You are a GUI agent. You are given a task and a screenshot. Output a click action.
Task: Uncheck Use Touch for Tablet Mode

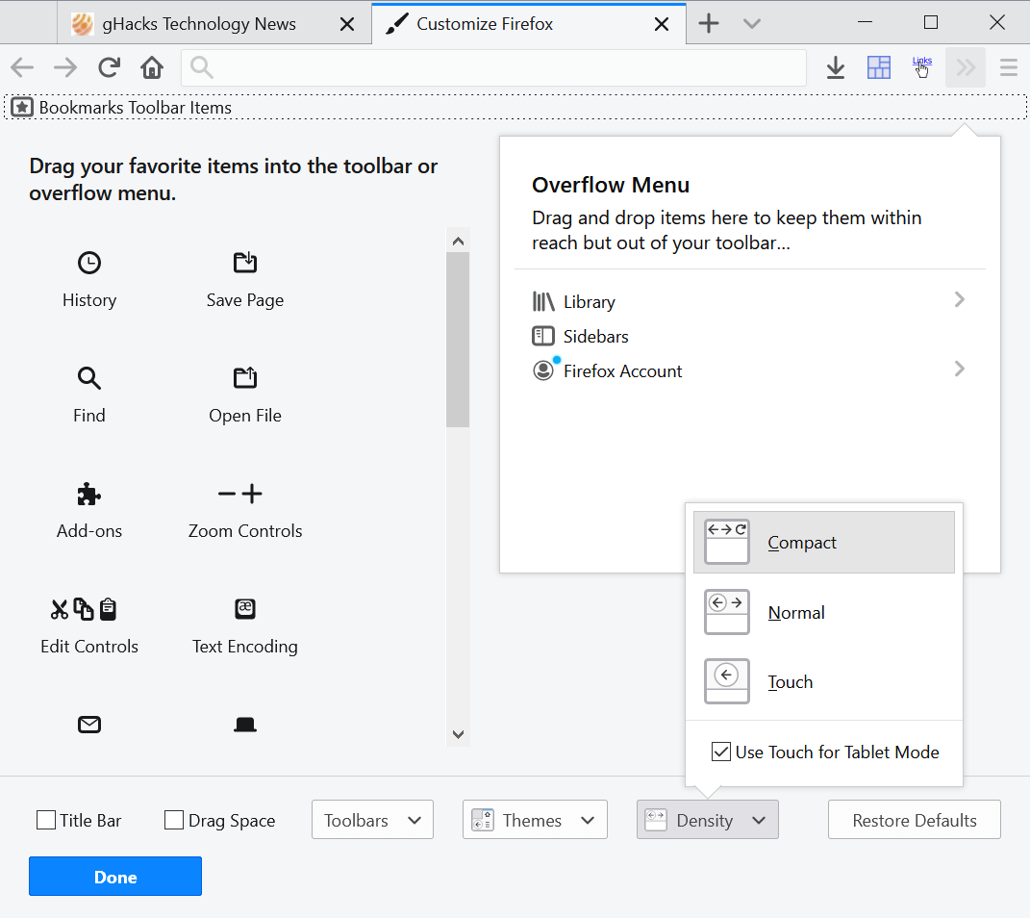(x=720, y=752)
